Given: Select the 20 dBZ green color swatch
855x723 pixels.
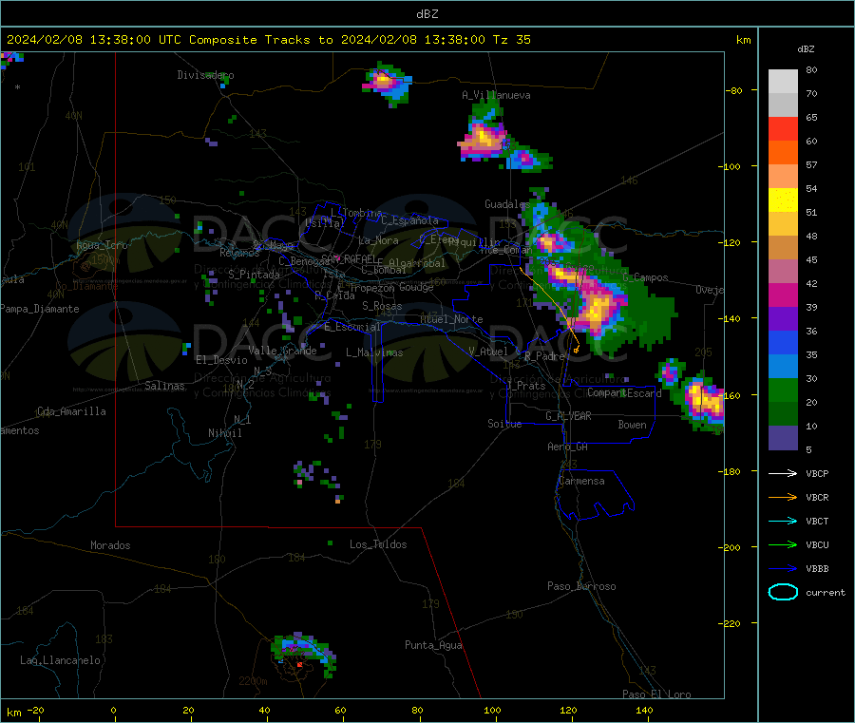Looking at the screenshot, I should [x=783, y=413].
